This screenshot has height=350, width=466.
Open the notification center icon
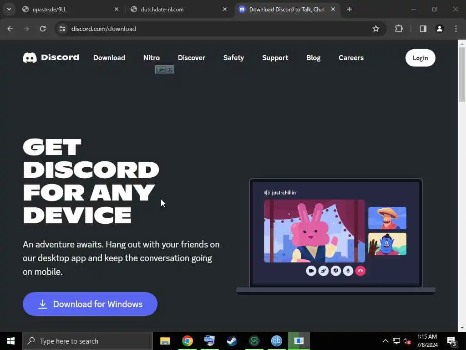pos(452,341)
